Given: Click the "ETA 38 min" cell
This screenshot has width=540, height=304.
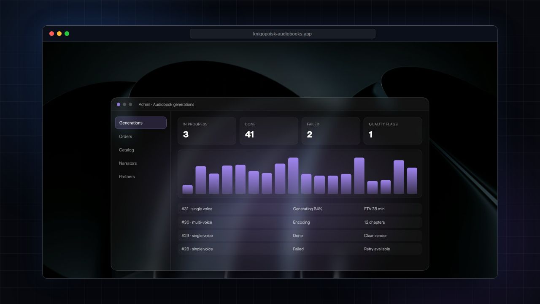Looking at the screenshot, I should point(374,209).
